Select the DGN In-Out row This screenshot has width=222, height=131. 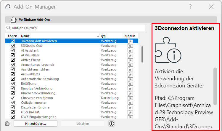click(72, 112)
